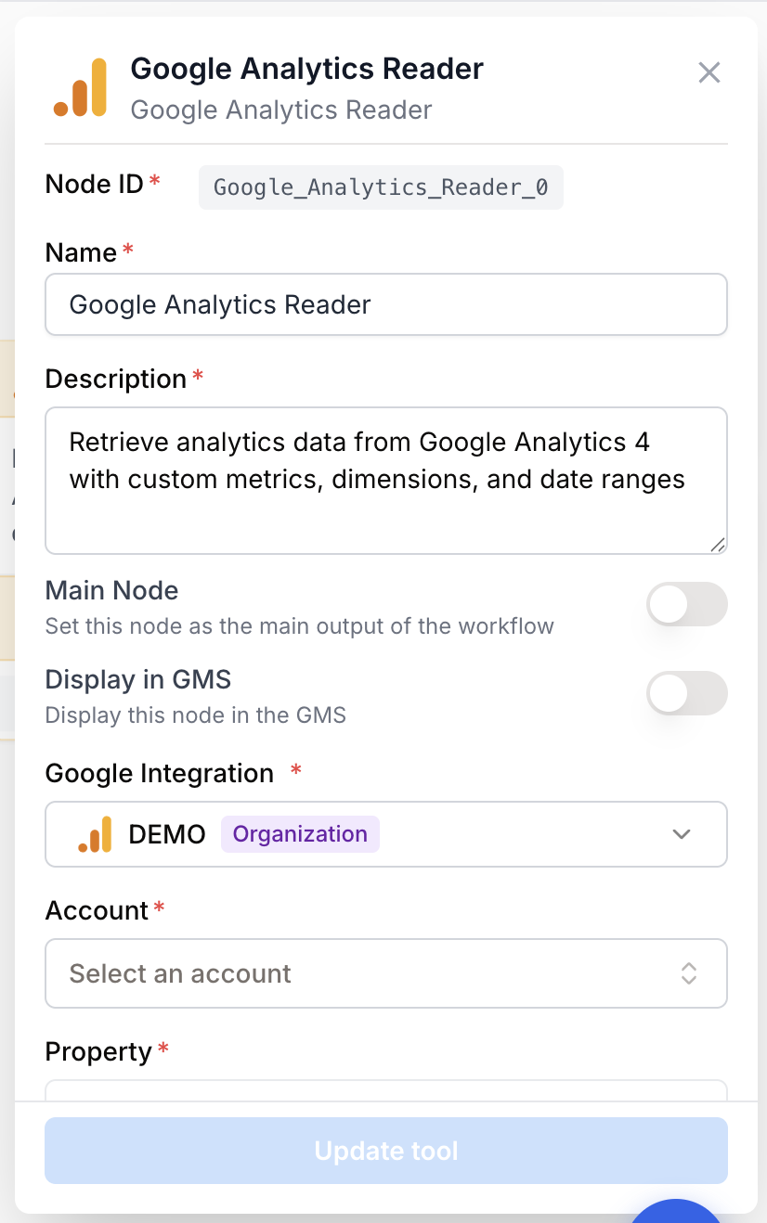The height and width of the screenshot is (1223, 767).
Task: Close the Google Analytics Reader panel
Action: coord(709,72)
